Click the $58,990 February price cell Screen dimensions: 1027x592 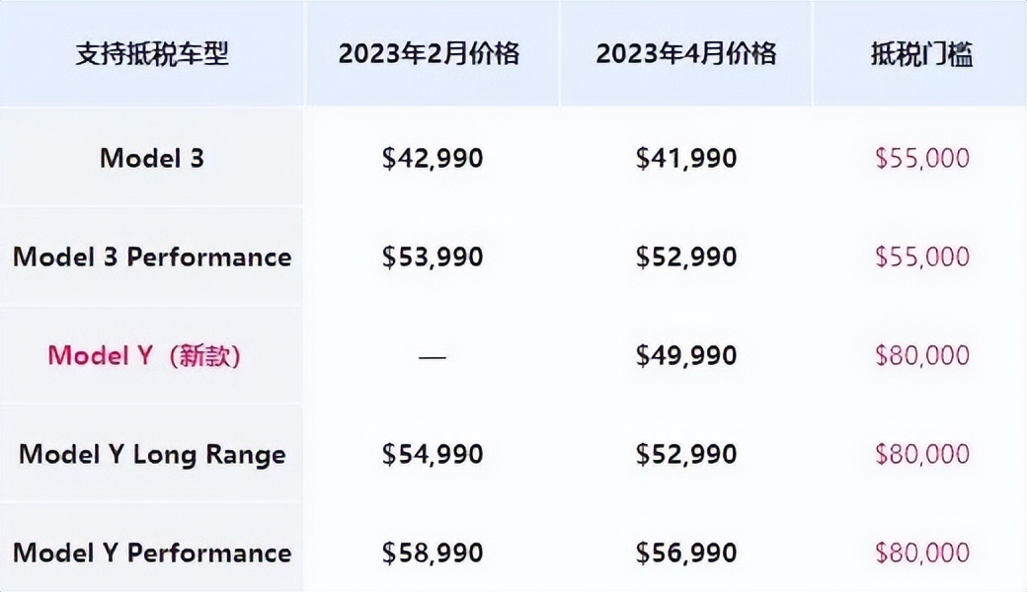[433, 553]
